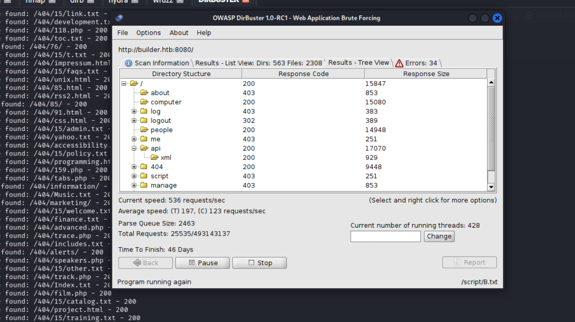Switch to Results - List View tab
575x322 pixels.
258,63
